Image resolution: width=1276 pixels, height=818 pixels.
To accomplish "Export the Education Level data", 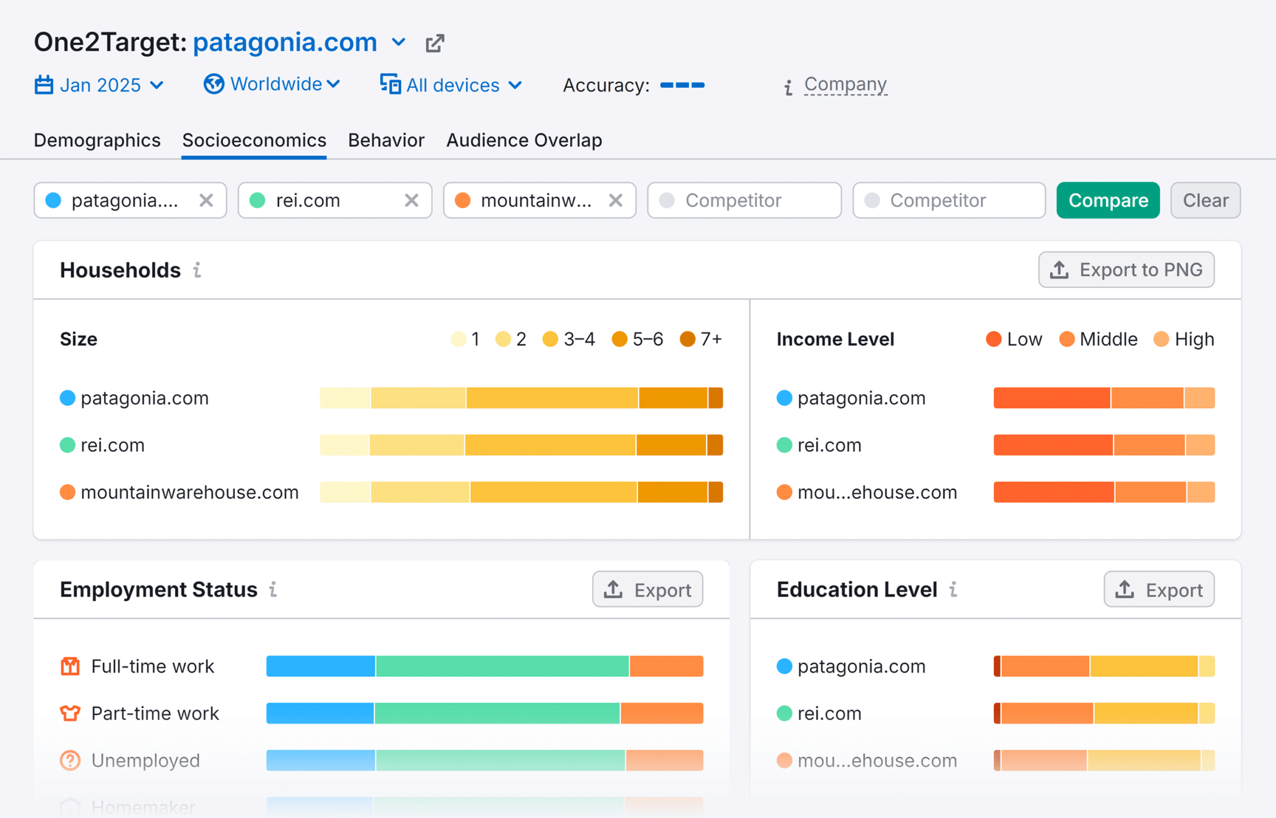I will click(x=1159, y=589).
